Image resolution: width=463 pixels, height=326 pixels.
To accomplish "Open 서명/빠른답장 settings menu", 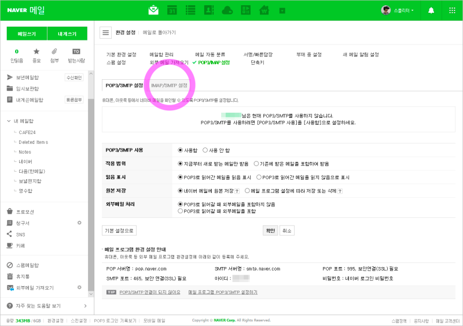I will point(258,54).
